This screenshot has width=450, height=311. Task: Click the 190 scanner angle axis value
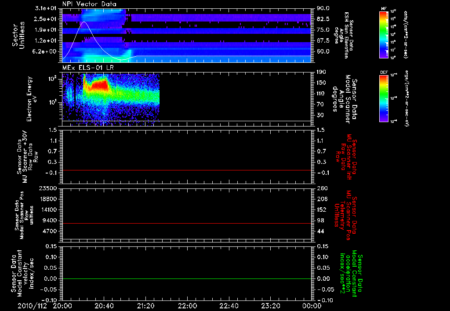pyautogui.click(x=321, y=72)
